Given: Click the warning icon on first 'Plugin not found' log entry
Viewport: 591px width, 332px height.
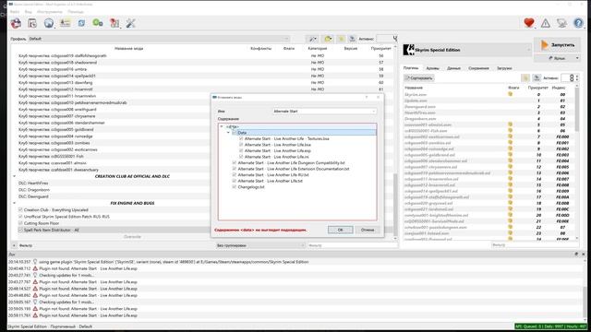Looking at the screenshot, I should click(35, 268).
